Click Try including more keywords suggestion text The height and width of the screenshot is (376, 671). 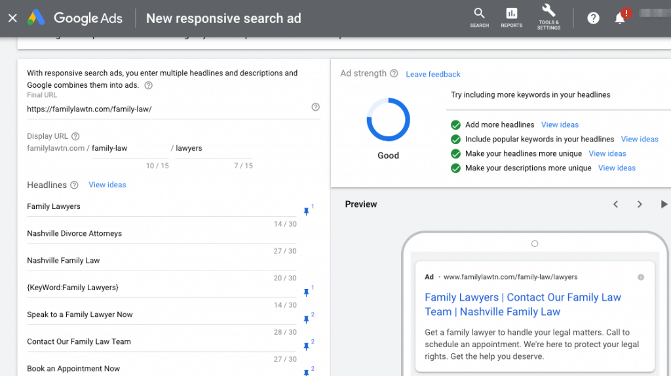[531, 94]
